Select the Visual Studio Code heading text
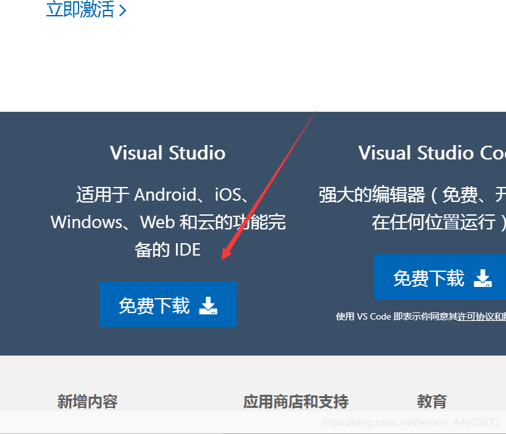The image size is (506, 434). [x=432, y=153]
